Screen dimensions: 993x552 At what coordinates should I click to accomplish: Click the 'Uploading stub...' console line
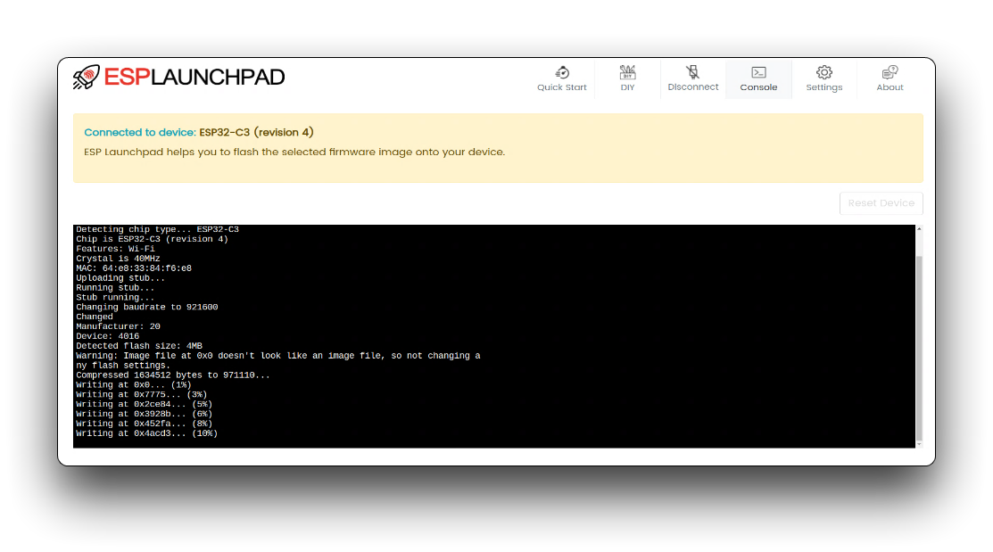click(x=120, y=278)
